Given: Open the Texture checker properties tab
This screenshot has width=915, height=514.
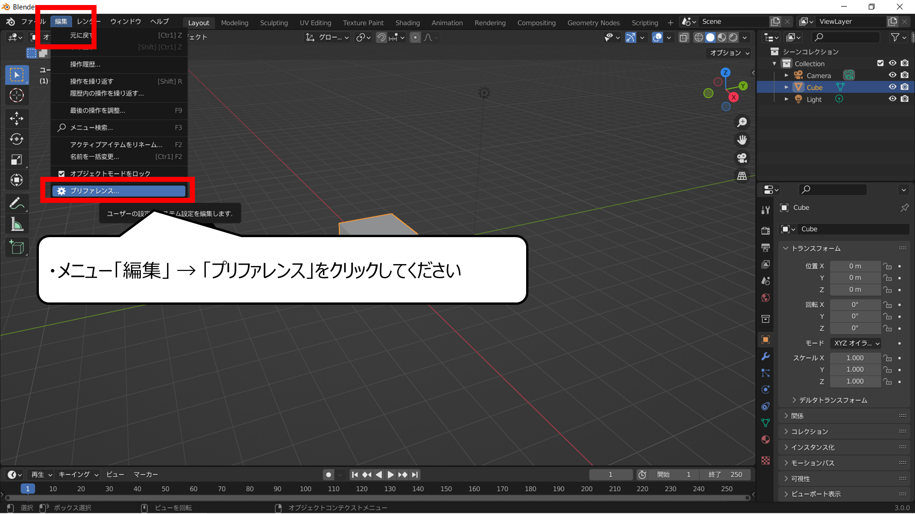Looking at the screenshot, I should [x=765, y=461].
